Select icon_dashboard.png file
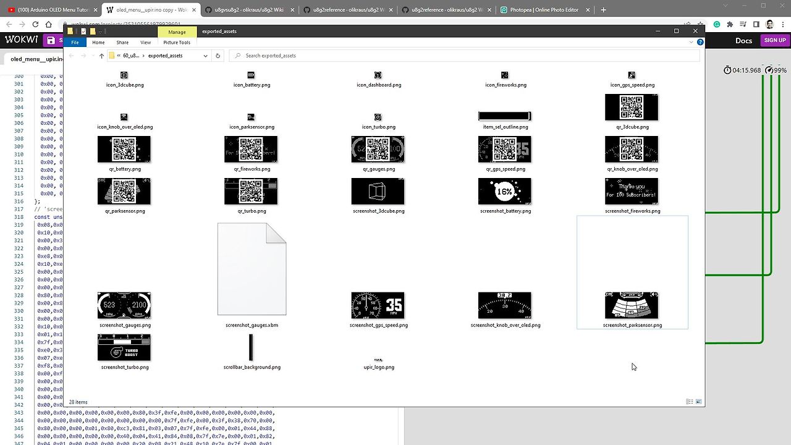Screen dimensions: 791x445 click(x=378, y=80)
